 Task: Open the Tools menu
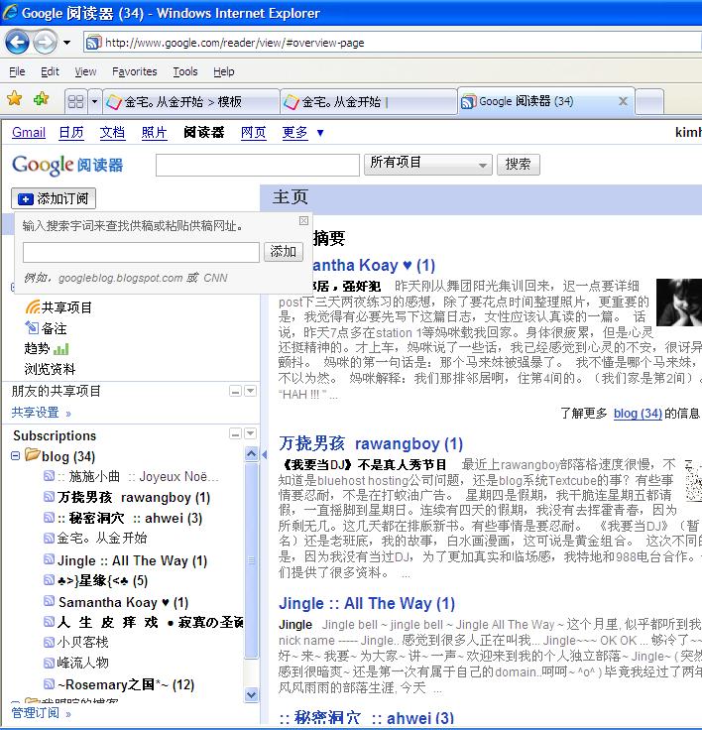click(185, 71)
